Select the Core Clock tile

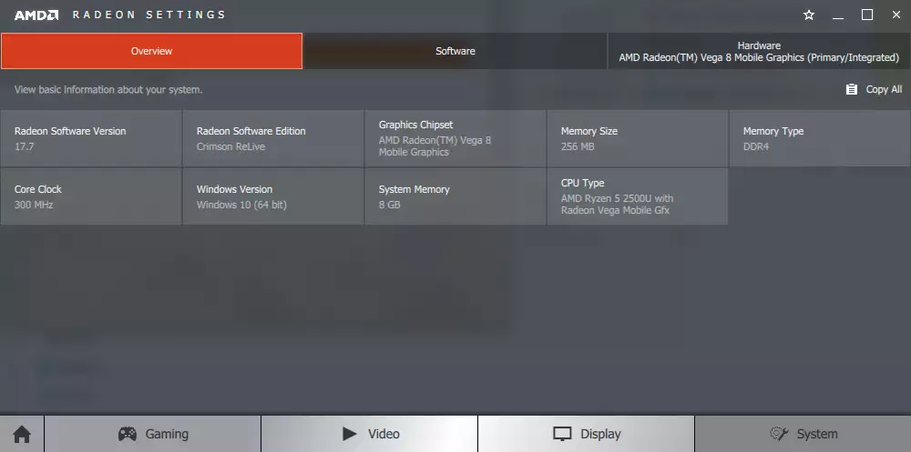(91, 196)
